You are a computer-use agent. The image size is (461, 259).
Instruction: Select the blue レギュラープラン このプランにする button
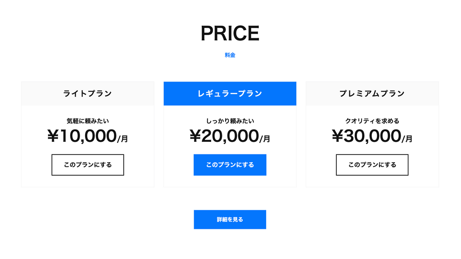(230, 165)
